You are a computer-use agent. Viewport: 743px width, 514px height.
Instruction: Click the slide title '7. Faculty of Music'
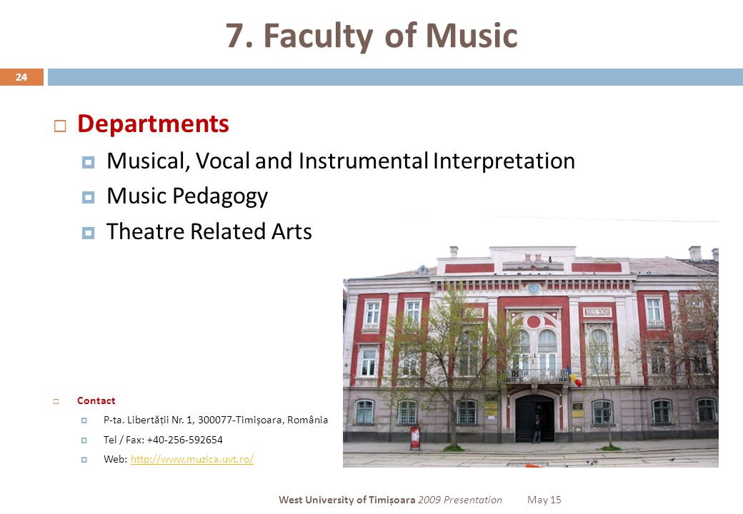coord(371,36)
